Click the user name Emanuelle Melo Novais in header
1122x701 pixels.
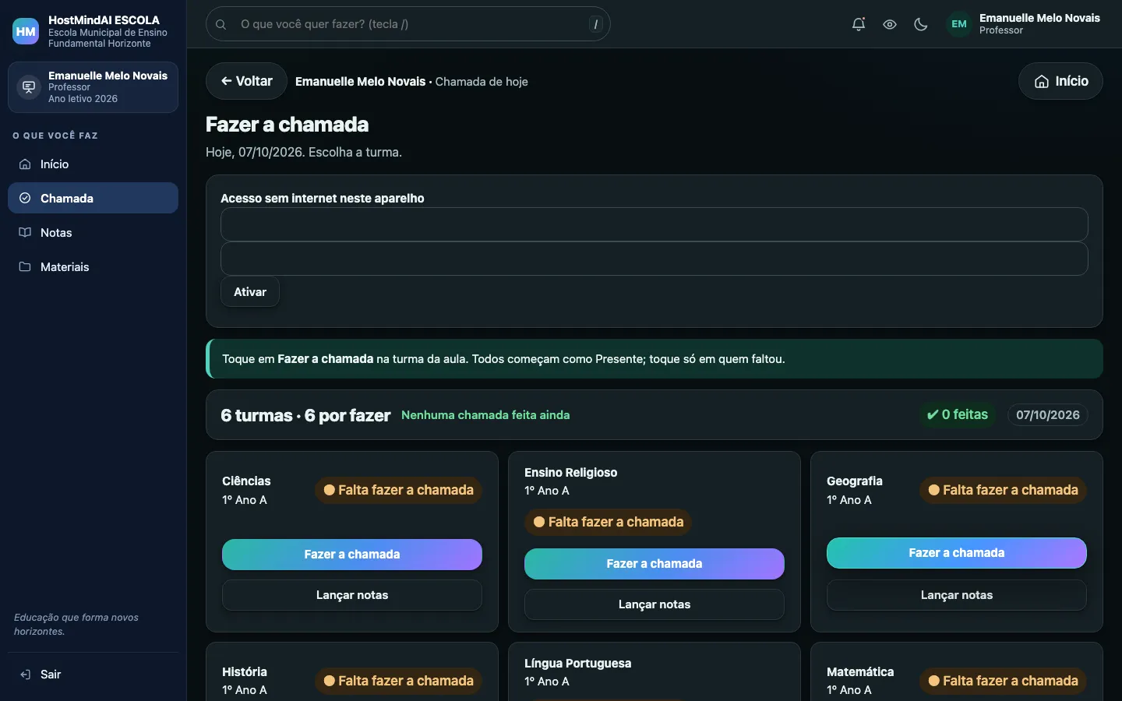click(x=1039, y=18)
